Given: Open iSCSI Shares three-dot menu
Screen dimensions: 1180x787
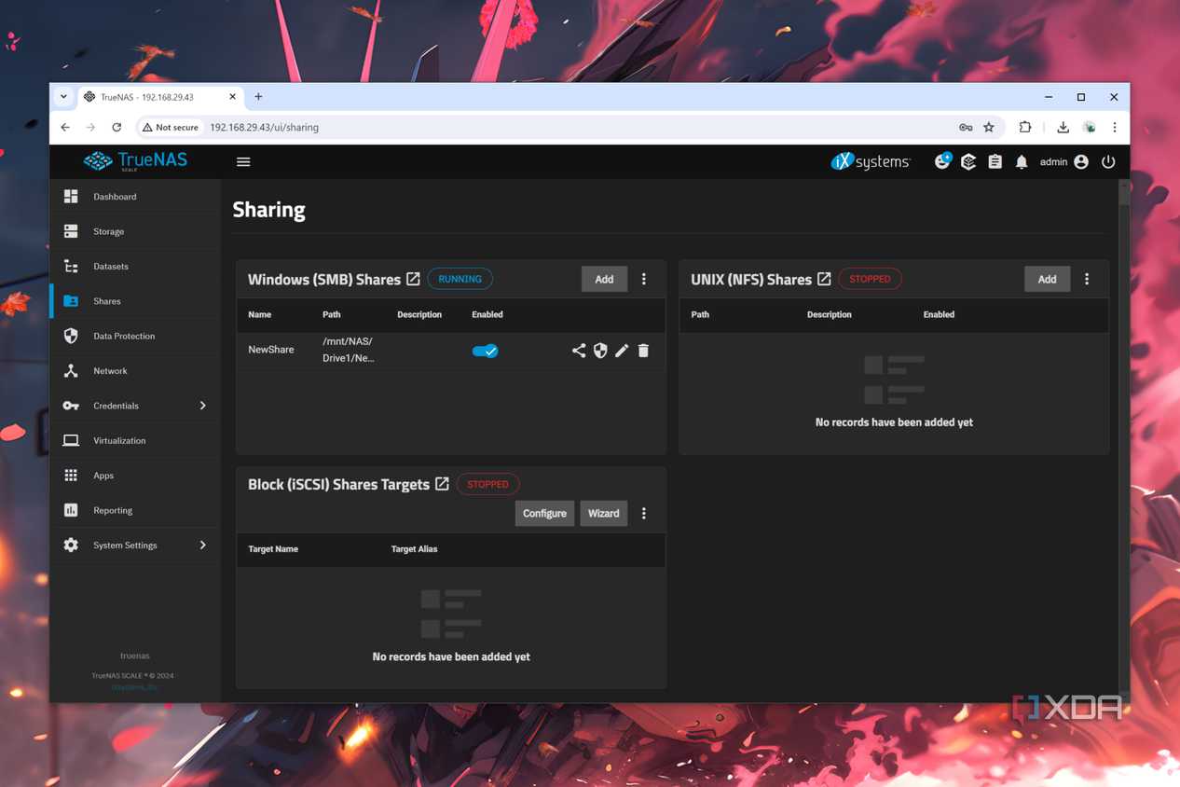Looking at the screenshot, I should coord(644,513).
